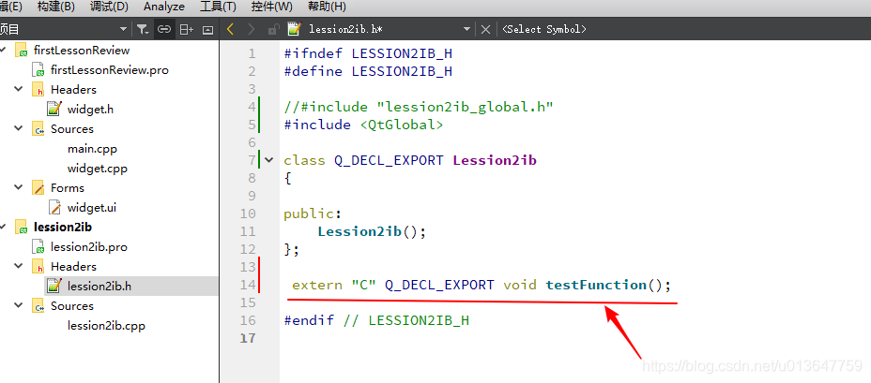Screen dimensions: 871x383
Task: Collapse the Forms folder
Action: (x=19, y=187)
